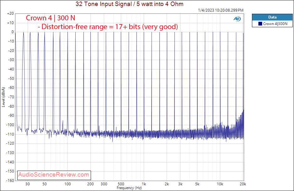Click the 0 level axis value

tap(13, 32)
